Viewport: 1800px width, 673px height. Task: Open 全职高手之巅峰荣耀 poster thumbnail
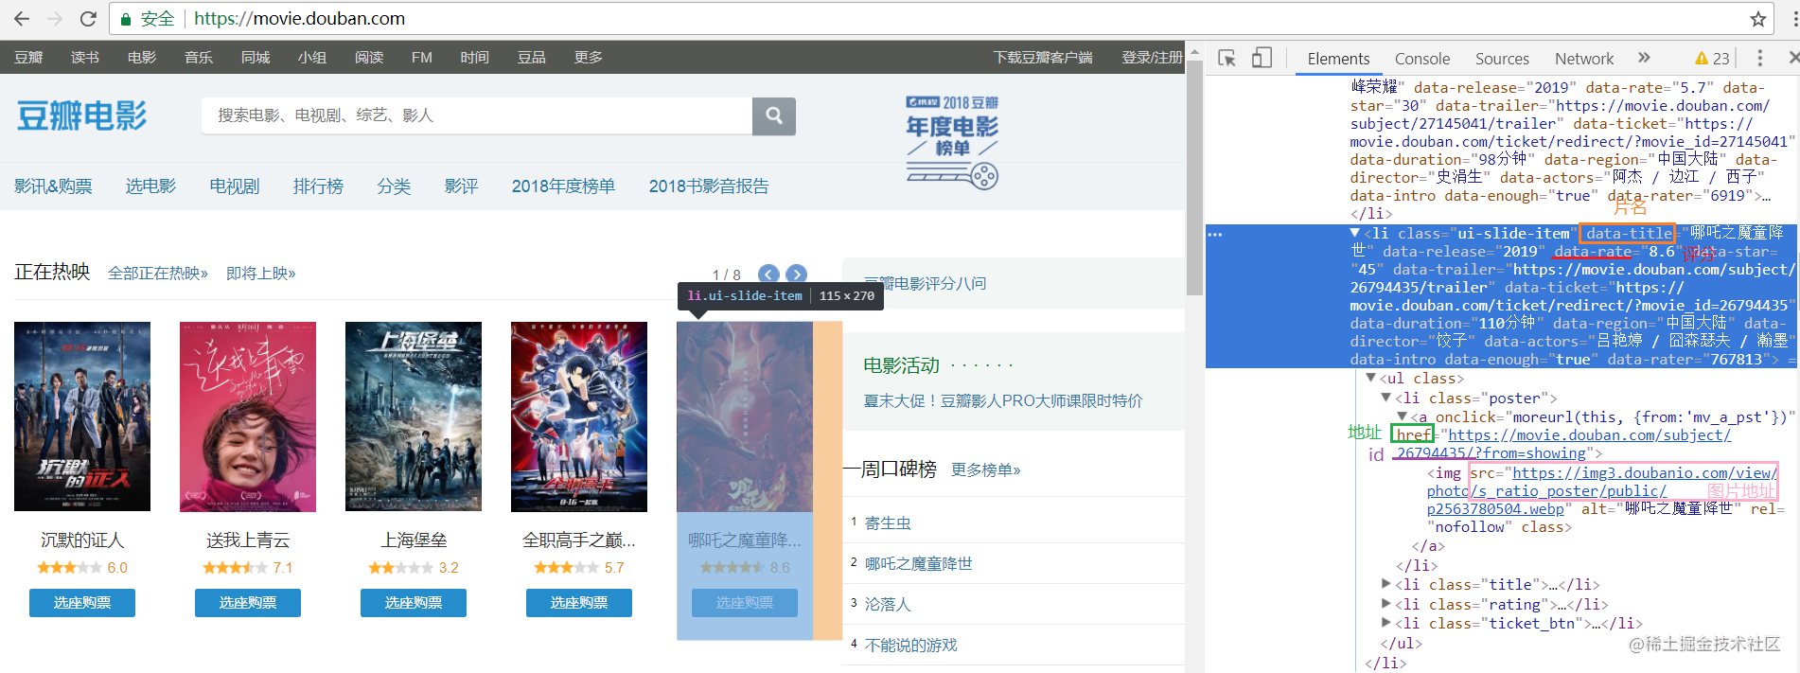(579, 416)
